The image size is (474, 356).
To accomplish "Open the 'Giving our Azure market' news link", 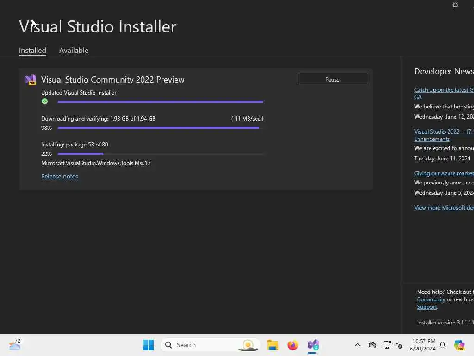I will (444, 173).
